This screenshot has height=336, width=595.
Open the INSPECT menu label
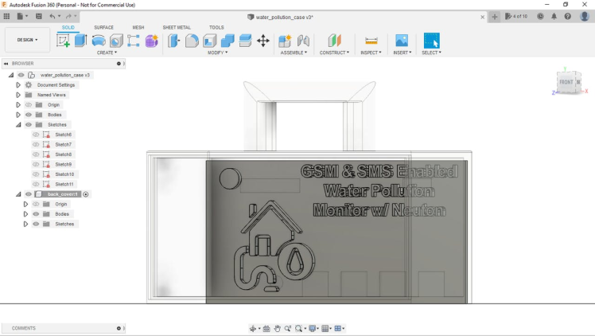point(371,53)
